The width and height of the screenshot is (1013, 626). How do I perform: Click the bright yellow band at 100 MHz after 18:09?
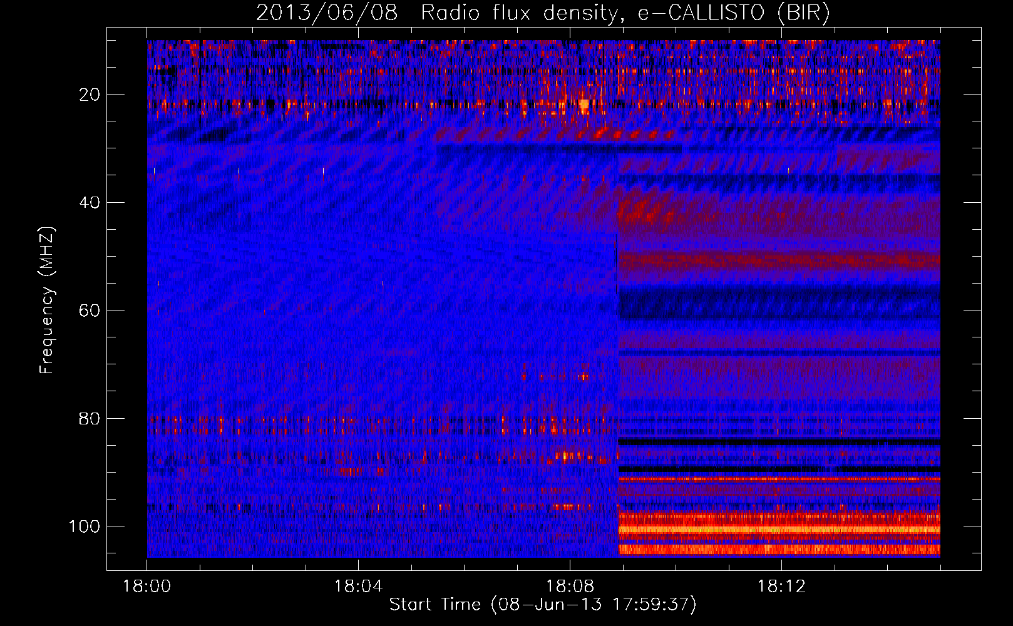779,530
